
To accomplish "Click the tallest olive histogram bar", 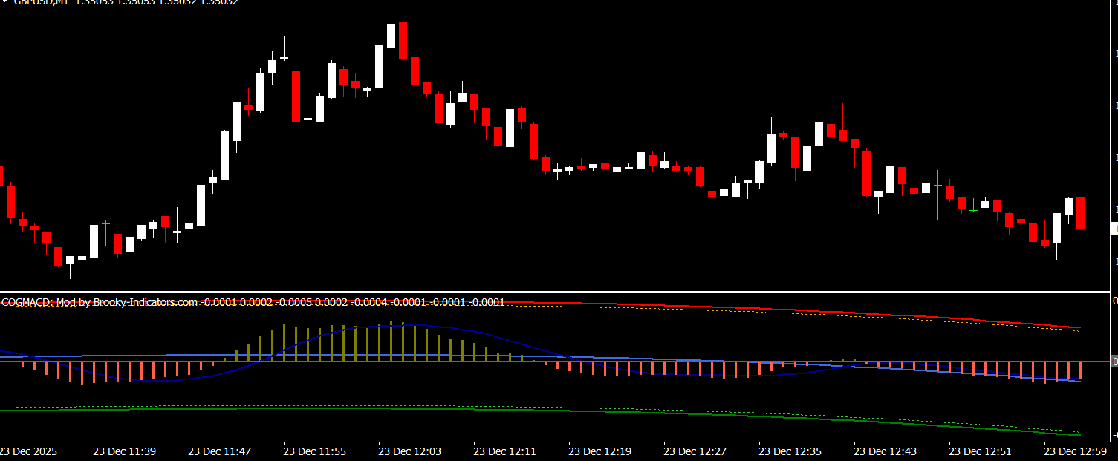I will (x=391, y=341).
